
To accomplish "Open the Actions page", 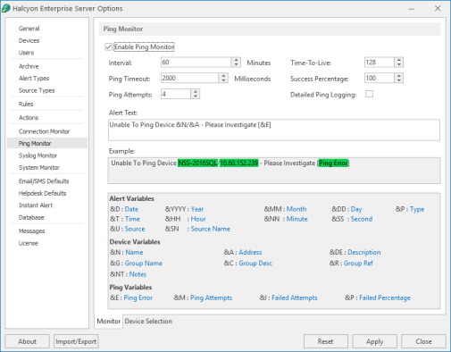I will click(29, 118).
